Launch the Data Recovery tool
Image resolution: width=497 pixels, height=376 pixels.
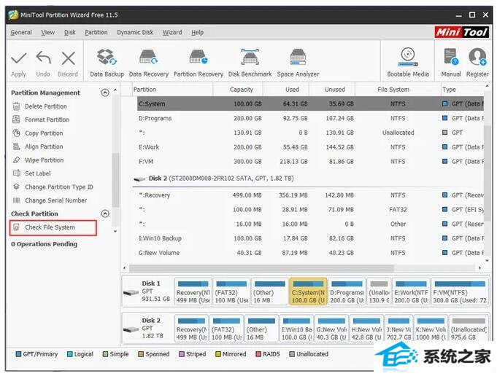click(149, 63)
